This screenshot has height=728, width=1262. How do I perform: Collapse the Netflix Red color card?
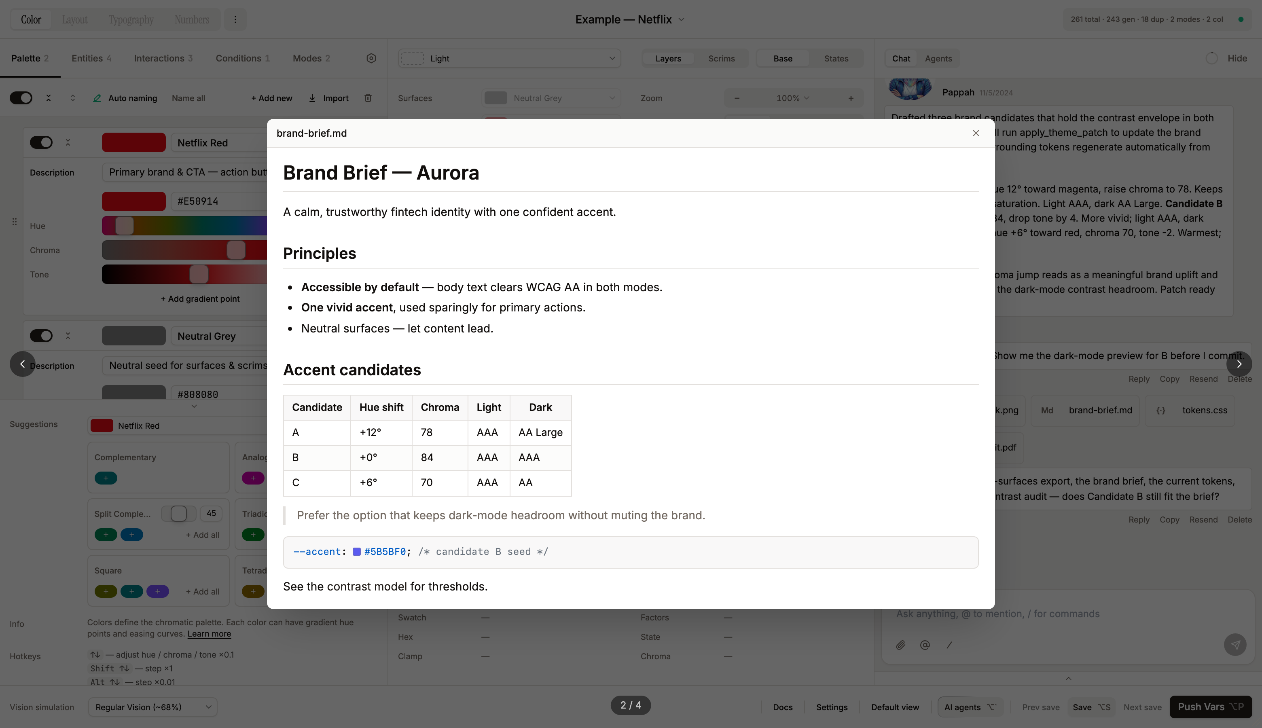(x=68, y=142)
